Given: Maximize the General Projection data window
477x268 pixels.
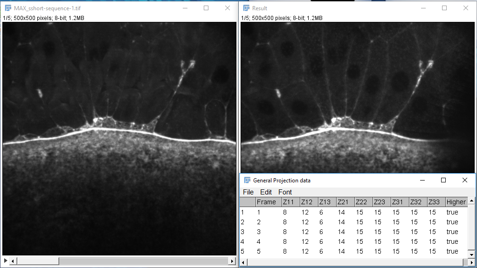Looking at the screenshot, I should tap(443, 180).
